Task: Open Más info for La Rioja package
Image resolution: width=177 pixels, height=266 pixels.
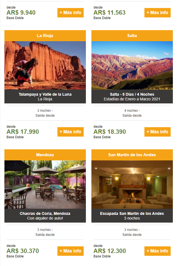Action: pos(70,132)
